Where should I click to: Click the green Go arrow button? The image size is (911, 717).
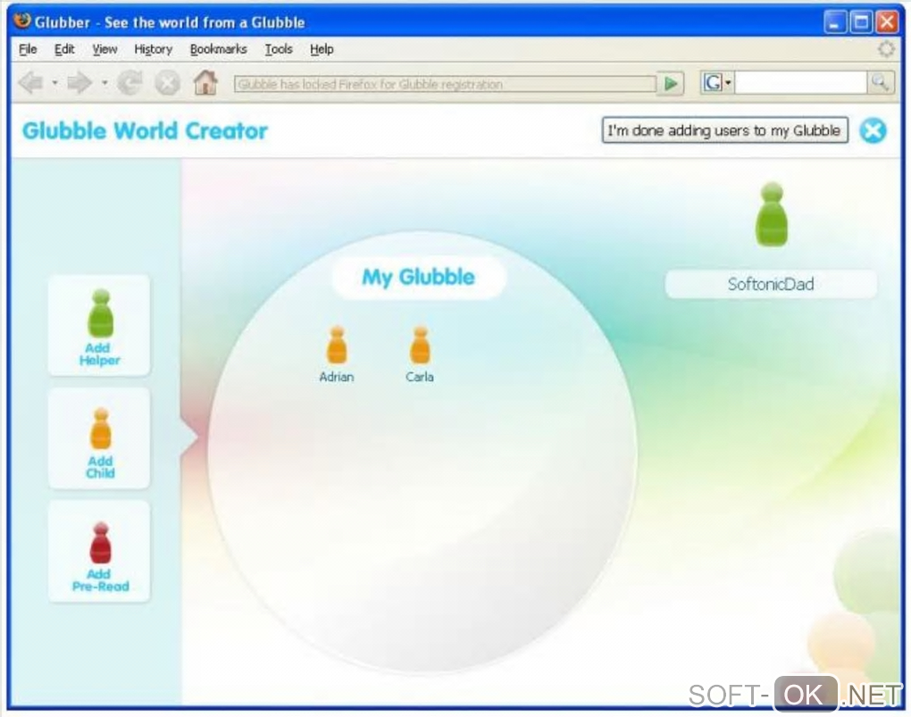tap(671, 84)
